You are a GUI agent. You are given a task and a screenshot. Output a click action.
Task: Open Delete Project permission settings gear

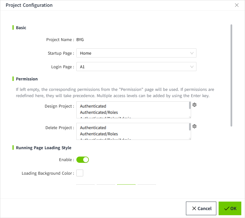coord(194,126)
